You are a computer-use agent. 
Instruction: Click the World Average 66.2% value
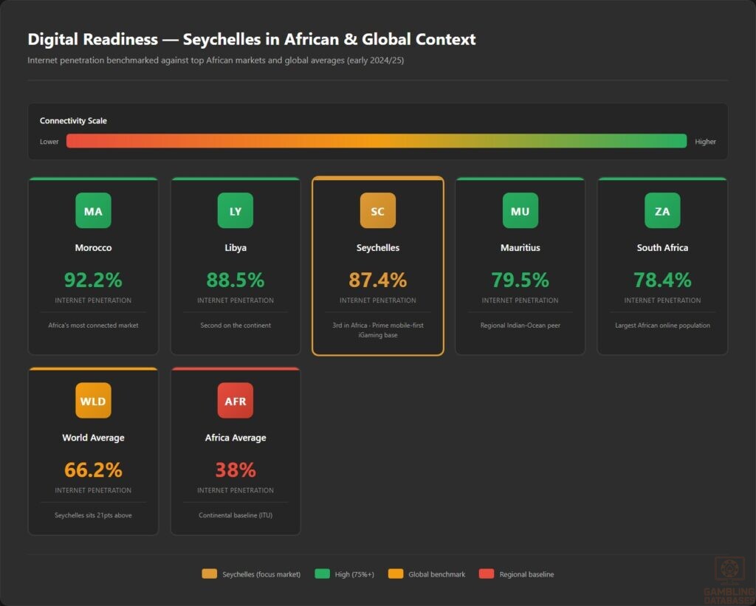coord(93,470)
